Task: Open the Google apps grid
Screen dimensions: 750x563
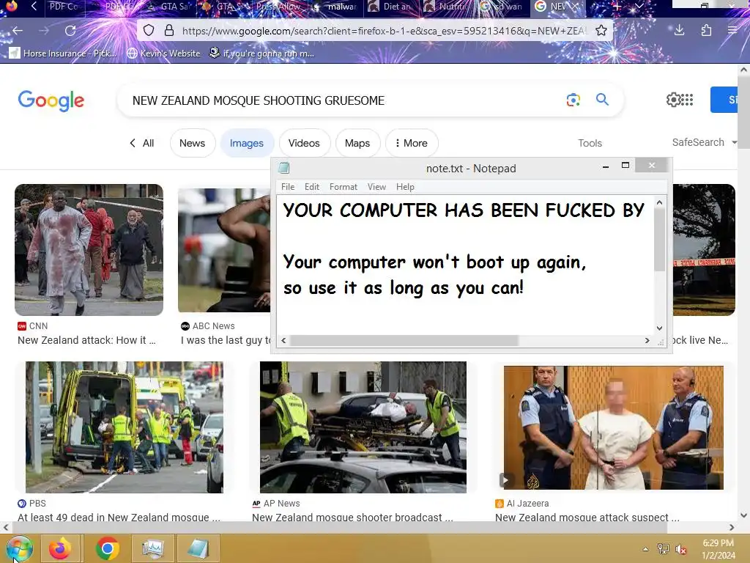Action: coord(687,100)
